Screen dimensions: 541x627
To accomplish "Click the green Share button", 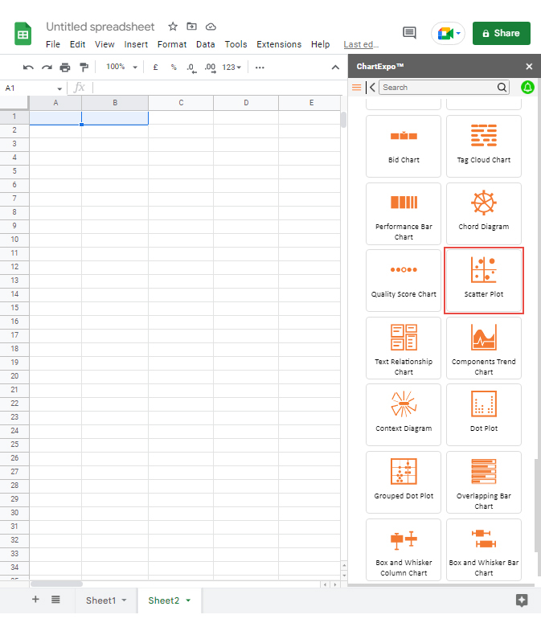I will (x=501, y=33).
